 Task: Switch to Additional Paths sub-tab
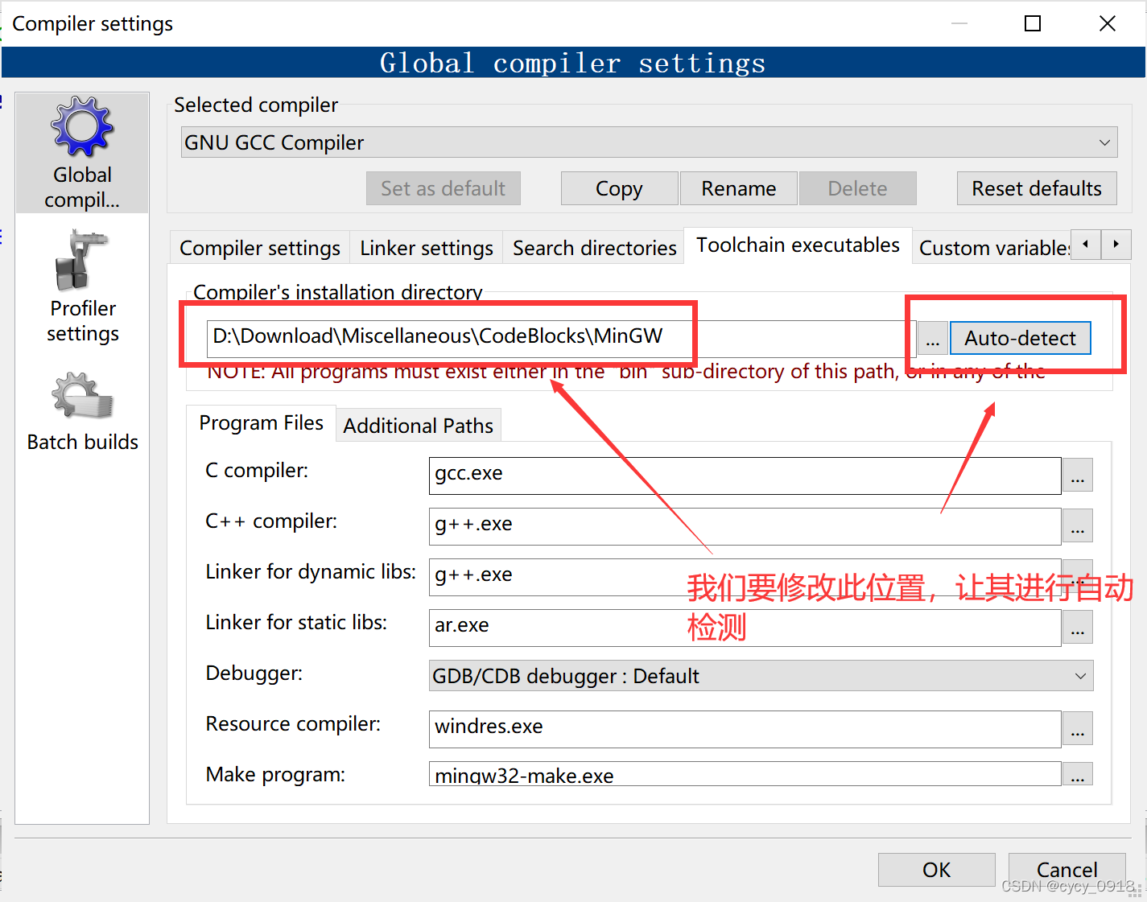pos(418,426)
